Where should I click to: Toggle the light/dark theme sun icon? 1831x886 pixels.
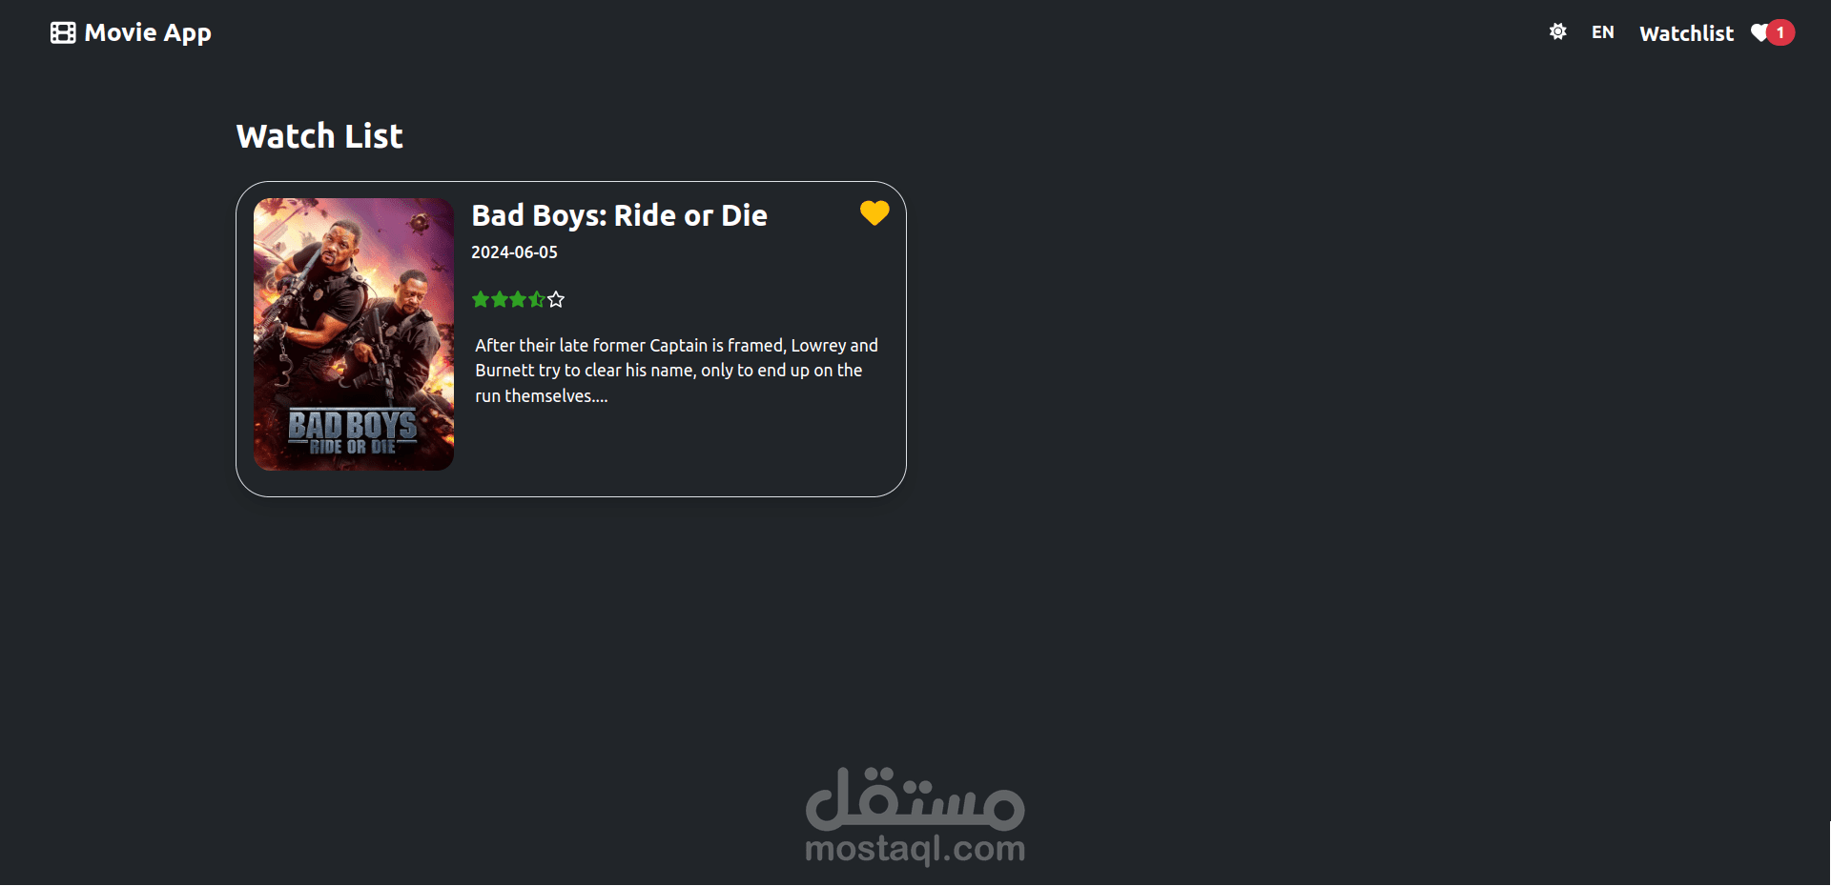pyautogui.click(x=1557, y=32)
